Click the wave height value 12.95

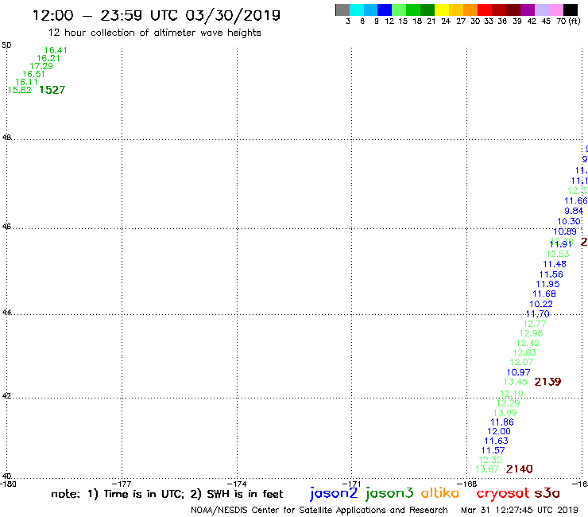point(532,333)
